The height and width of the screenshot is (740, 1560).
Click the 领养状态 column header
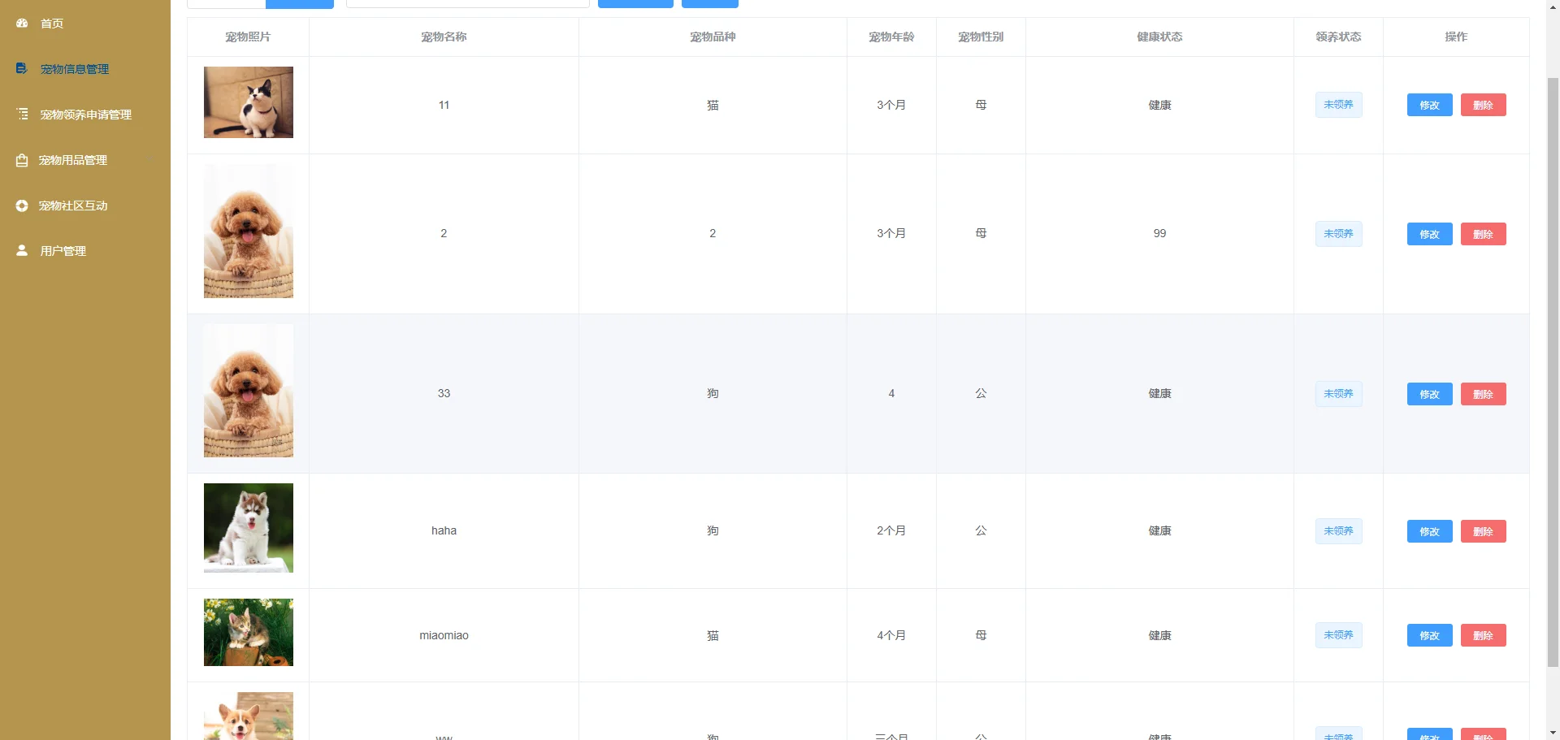point(1338,37)
